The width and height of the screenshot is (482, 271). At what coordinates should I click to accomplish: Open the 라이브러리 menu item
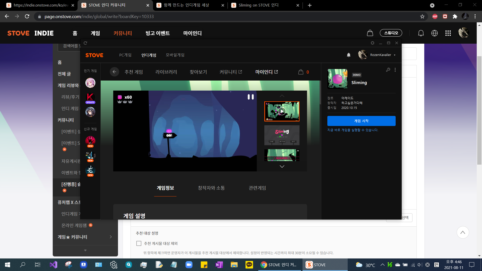[166, 72]
